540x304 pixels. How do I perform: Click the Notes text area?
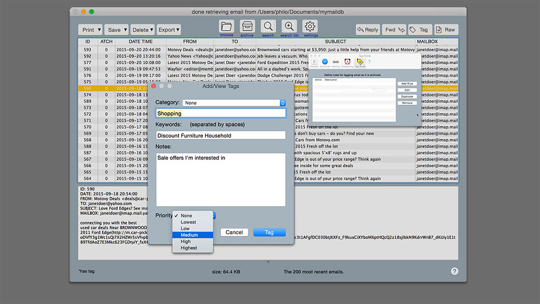(x=221, y=180)
